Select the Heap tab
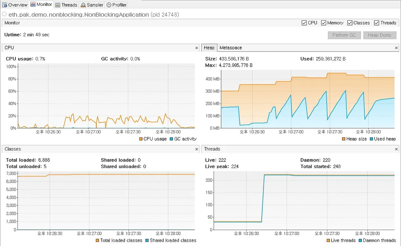Image resolution: width=401 pixels, height=246 pixels. pos(209,48)
